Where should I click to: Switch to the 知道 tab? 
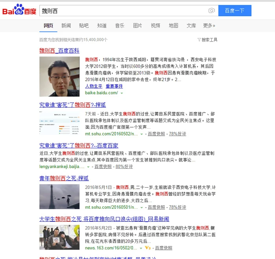point(102,26)
